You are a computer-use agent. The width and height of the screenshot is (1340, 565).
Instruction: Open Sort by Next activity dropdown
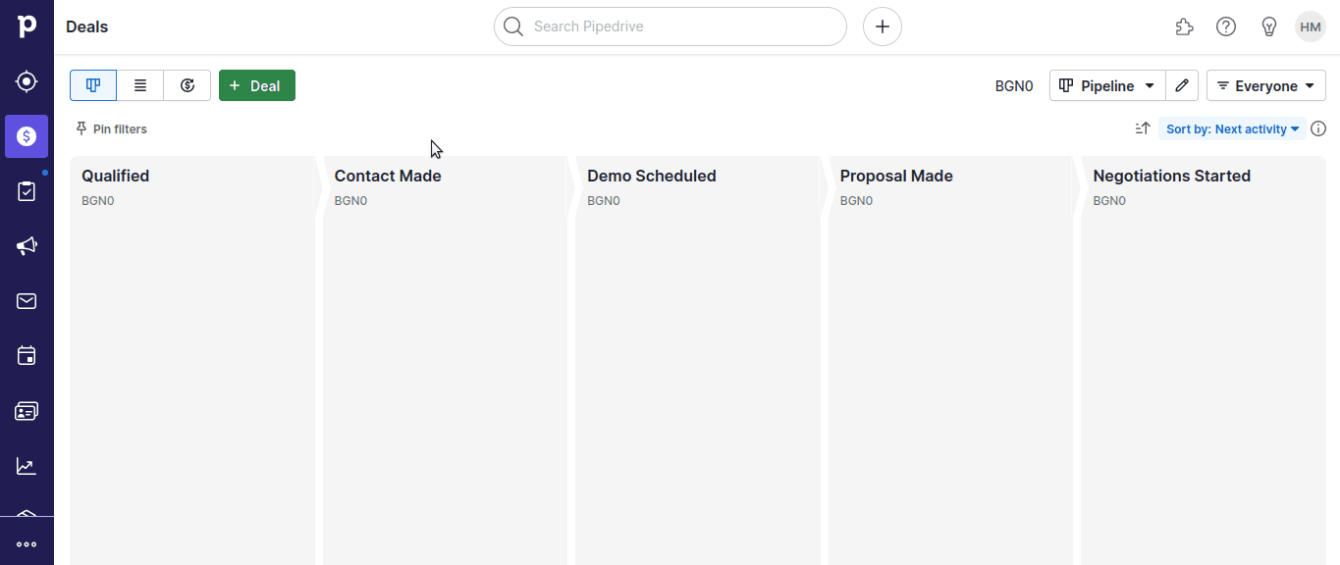click(x=1232, y=128)
